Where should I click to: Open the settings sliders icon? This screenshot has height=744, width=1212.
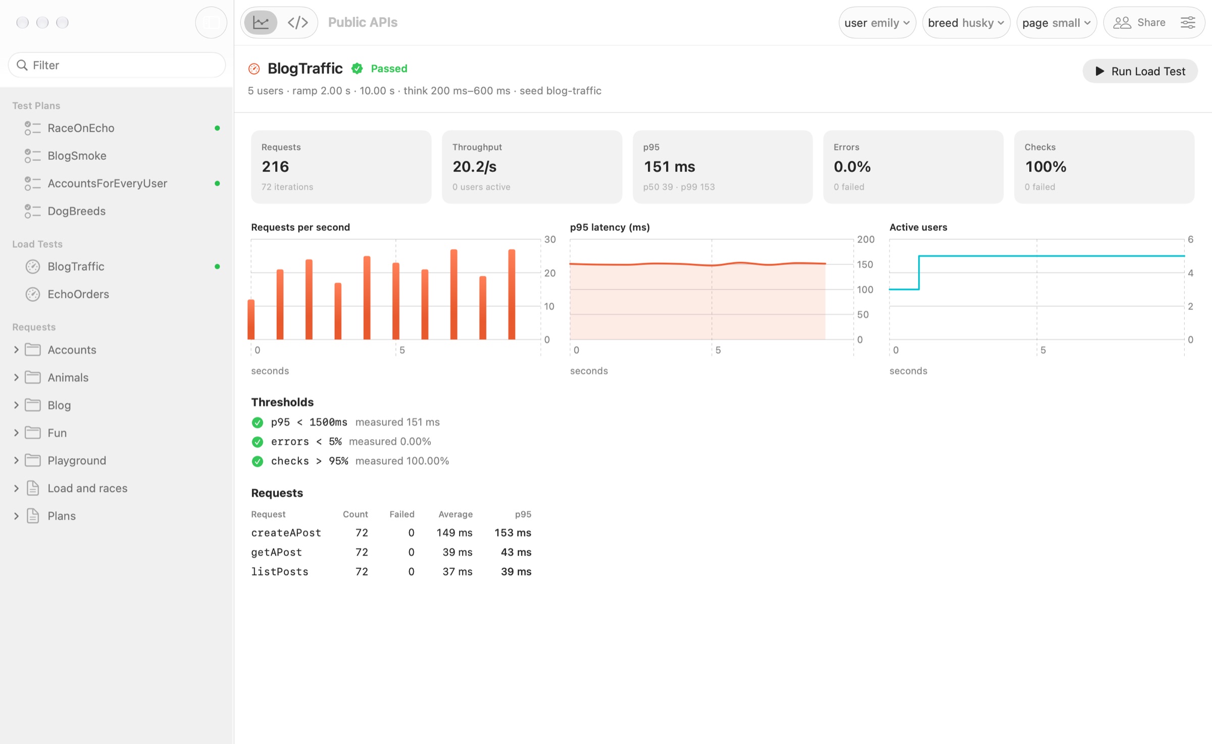pyautogui.click(x=1188, y=23)
